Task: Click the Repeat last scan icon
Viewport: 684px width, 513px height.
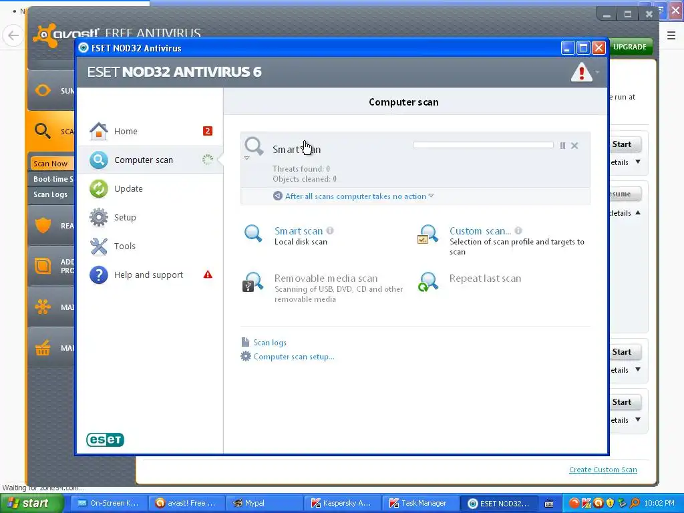Action: tap(427, 282)
